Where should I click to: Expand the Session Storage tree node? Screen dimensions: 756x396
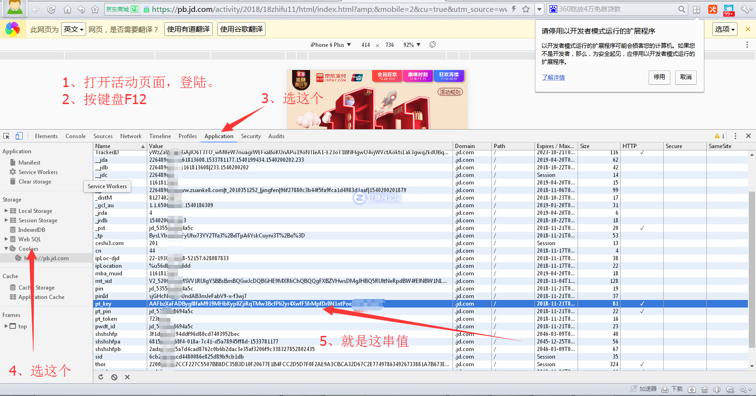[6, 220]
